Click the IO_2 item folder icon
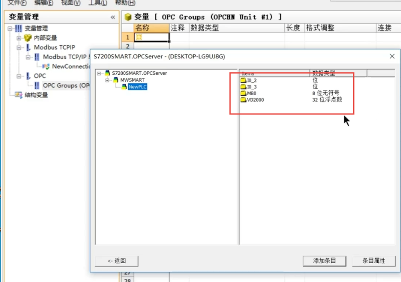Screen dimensions: 401x282 point(243,80)
